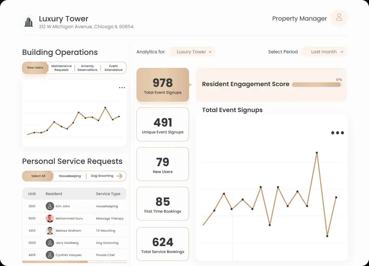Select the Event Attendance tab

[113, 68]
